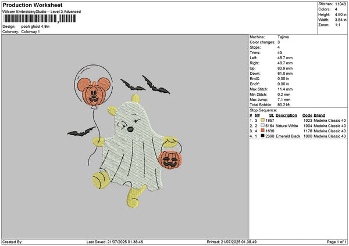Screen dimensions: 349x246
Task: Click the Max Jump value 7.1 mm
Action: [x=284, y=100]
